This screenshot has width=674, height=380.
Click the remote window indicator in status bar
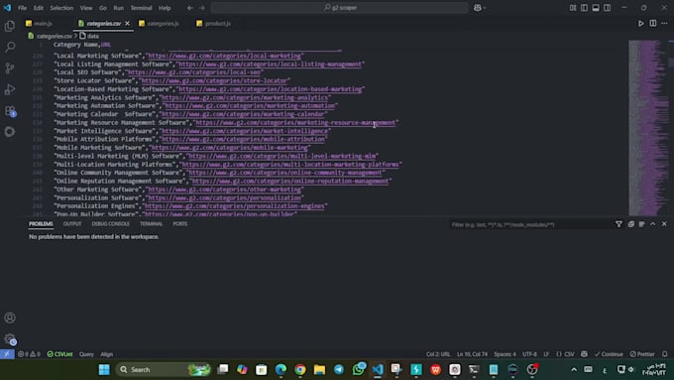[x=7, y=354]
